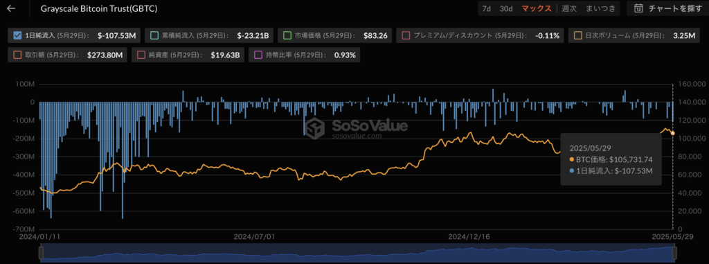
Task: Uncheck the 1日純流入 checkbox
Action: point(18,35)
